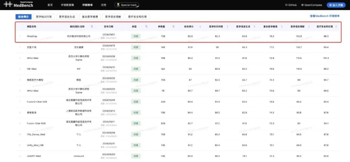Select the 医学知识问答 tab

point(44,17)
